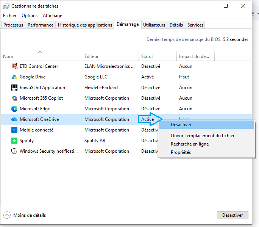Select the Microsoft 365 Copilot entry

41,98
